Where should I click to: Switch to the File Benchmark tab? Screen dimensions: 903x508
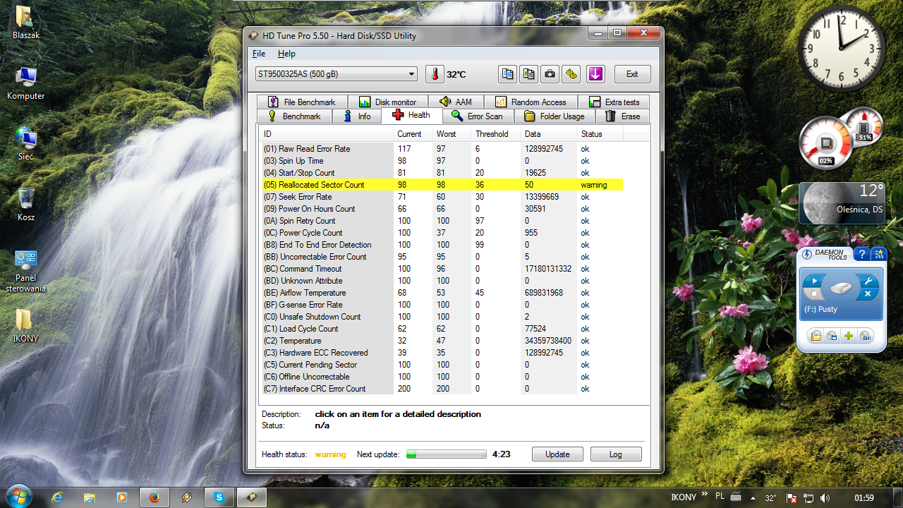tap(302, 102)
